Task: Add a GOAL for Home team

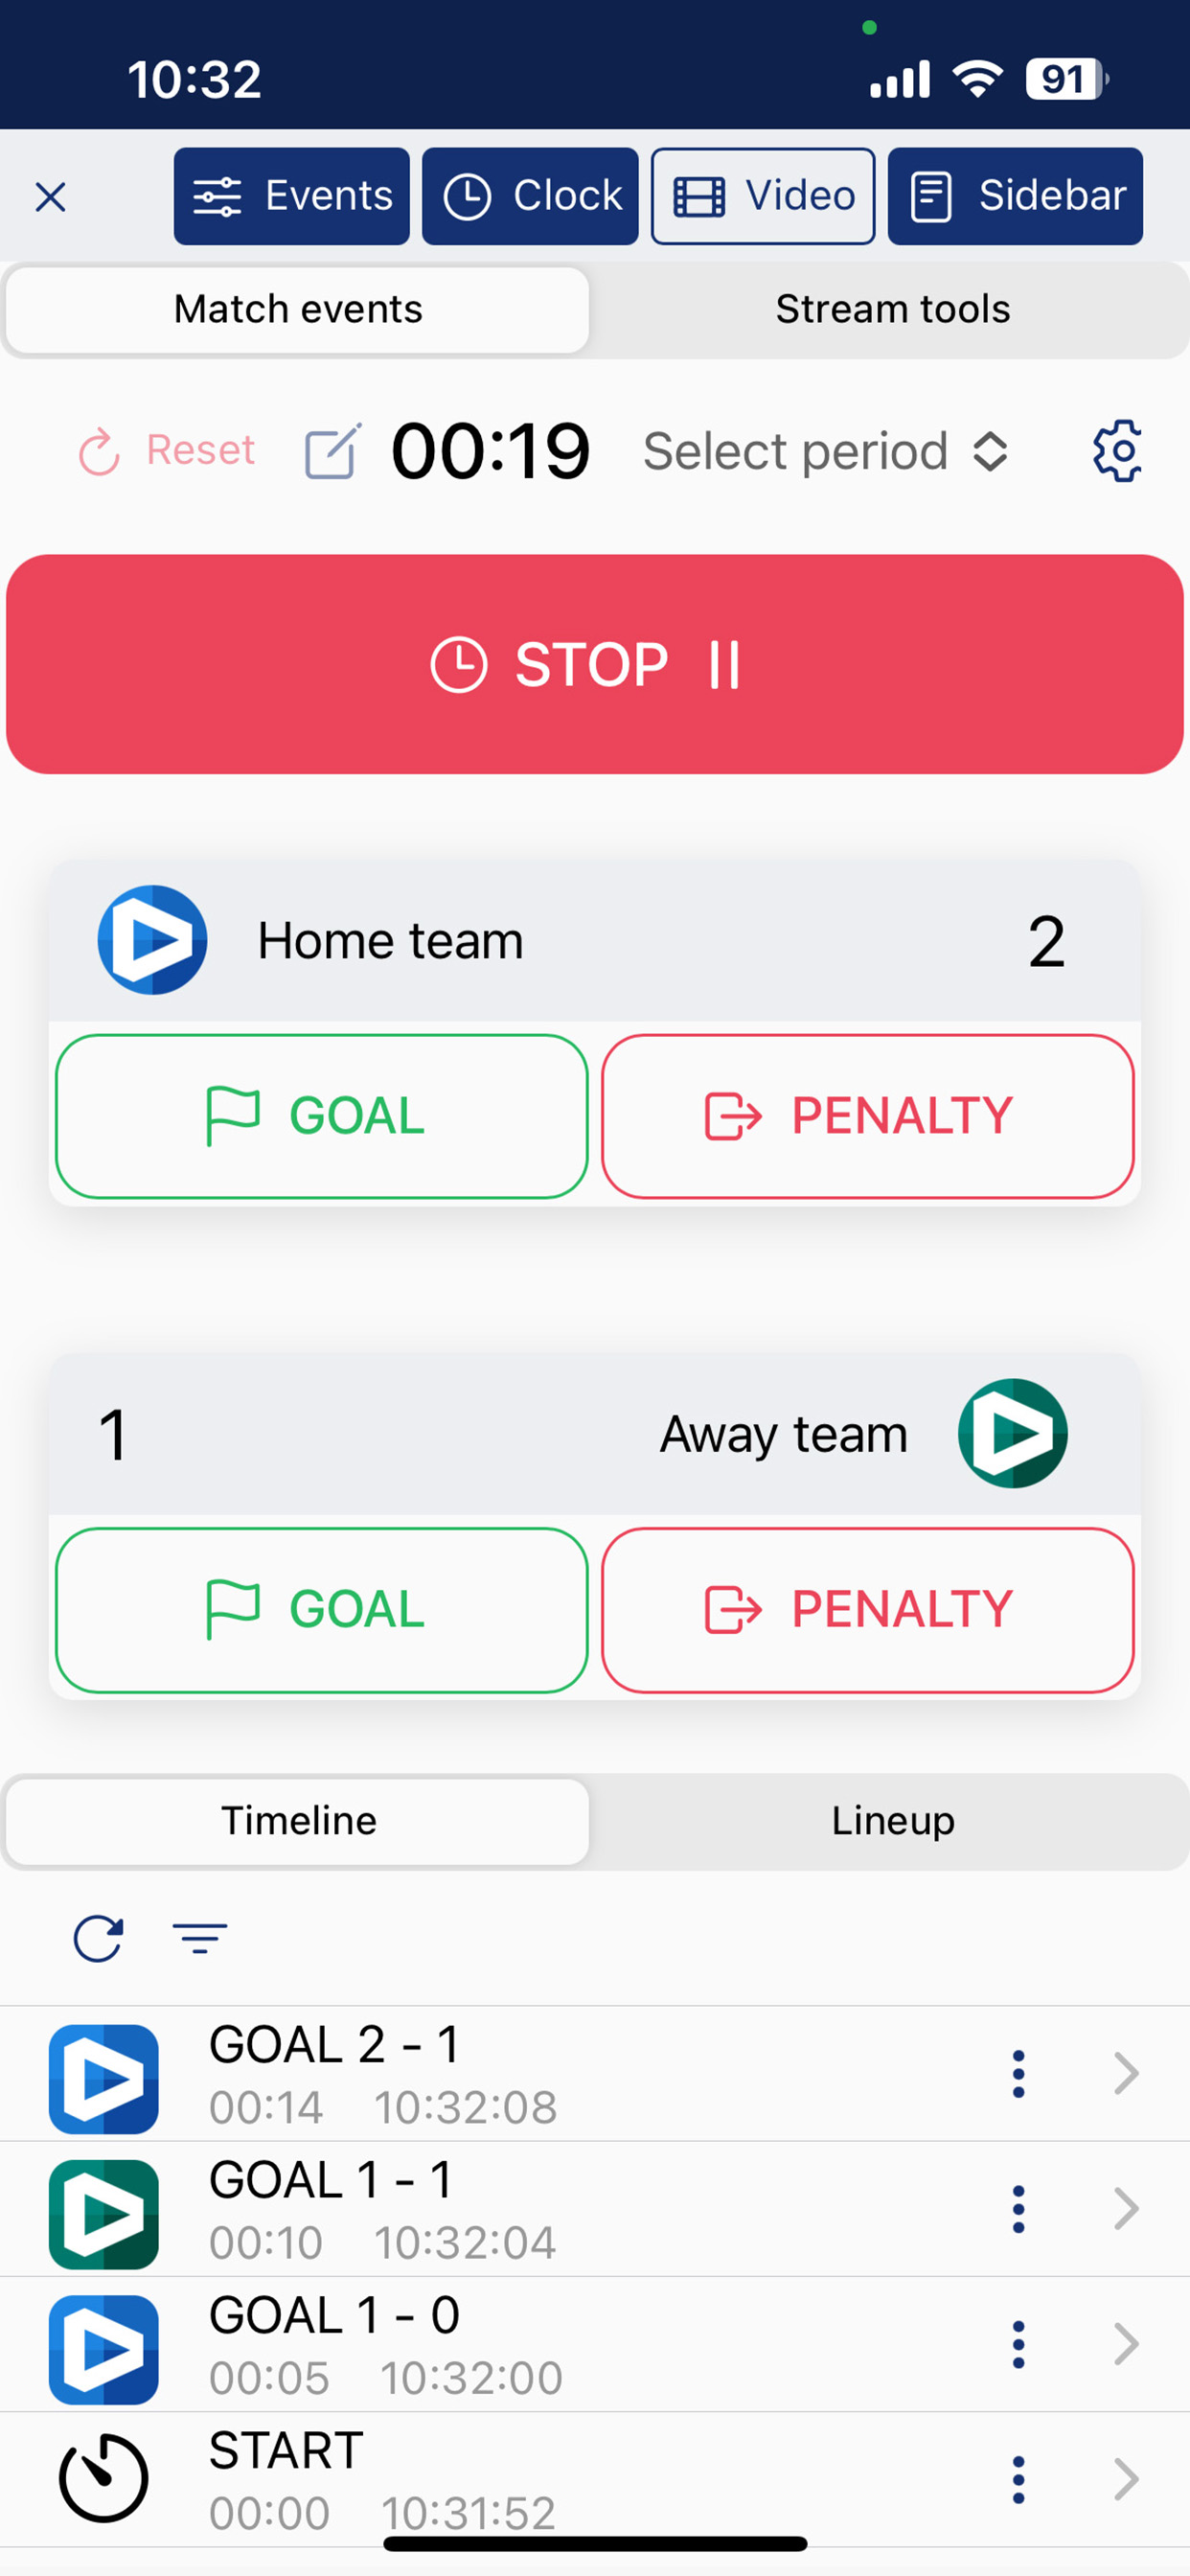Action: coord(321,1116)
